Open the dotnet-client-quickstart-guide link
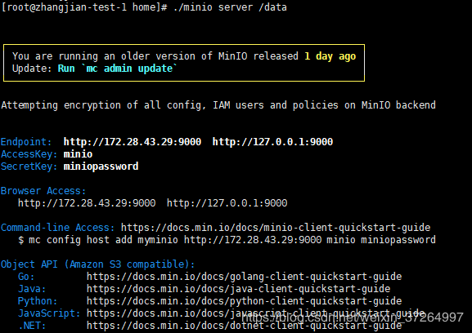Screen dimensions: 472x333 [x=244, y=326]
